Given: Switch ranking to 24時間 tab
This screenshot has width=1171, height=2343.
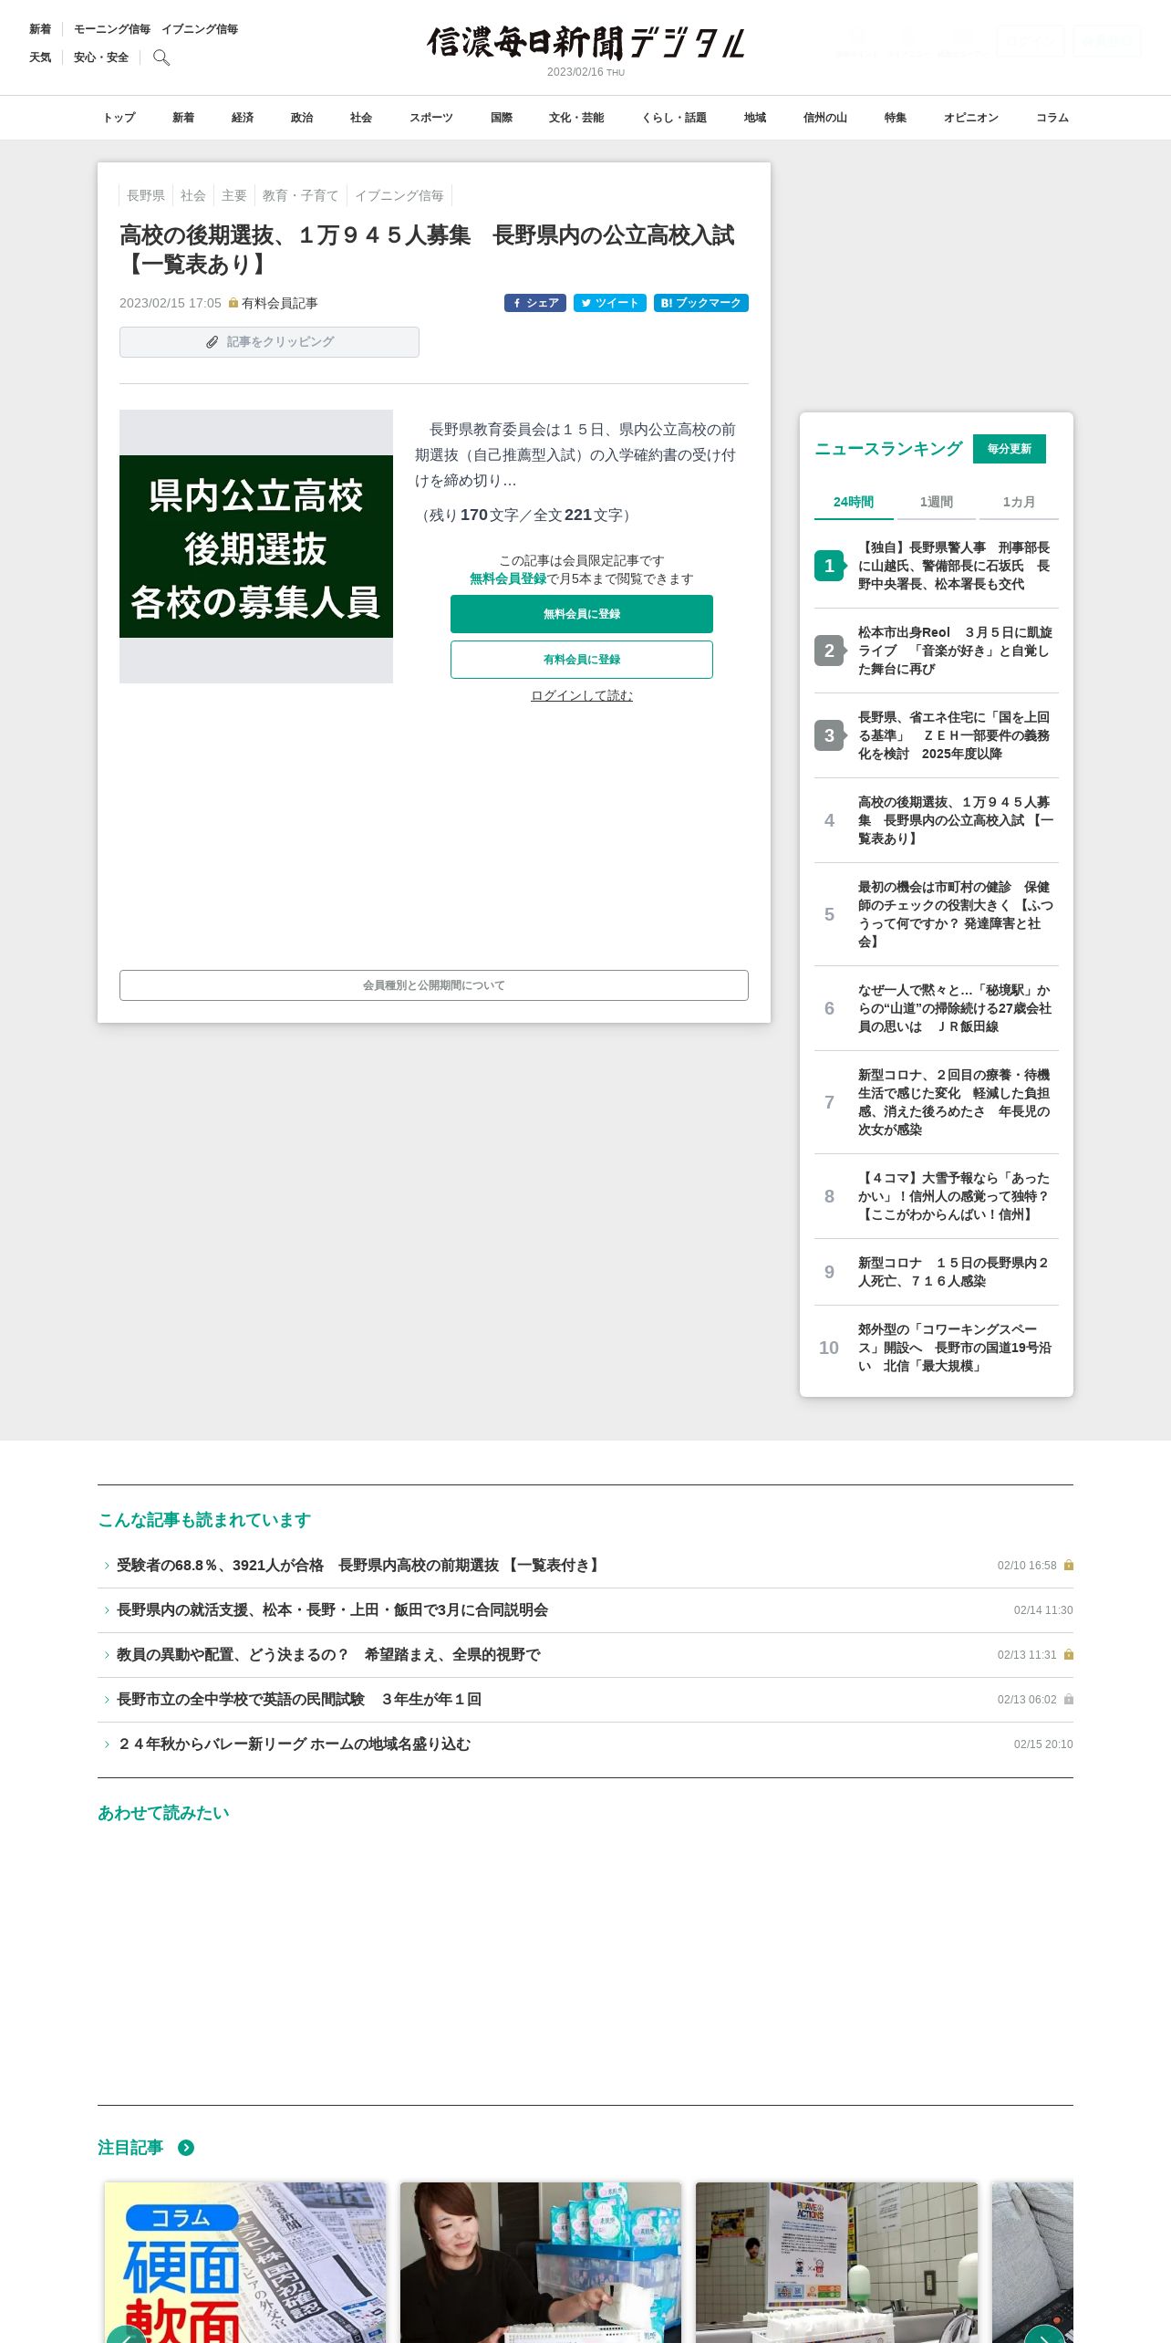Looking at the screenshot, I should pos(854,502).
